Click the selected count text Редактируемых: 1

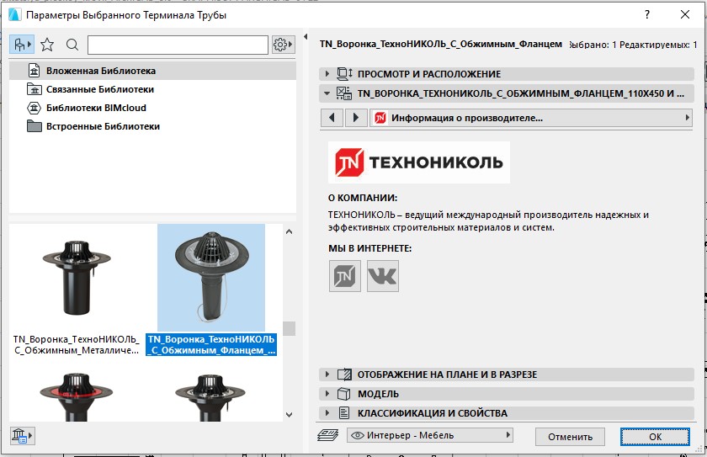click(x=658, y=45)
